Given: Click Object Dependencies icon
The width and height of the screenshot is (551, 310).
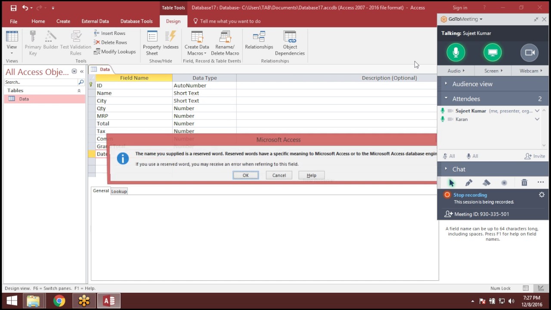Looking at the screenshot, I should pos(290,43).
